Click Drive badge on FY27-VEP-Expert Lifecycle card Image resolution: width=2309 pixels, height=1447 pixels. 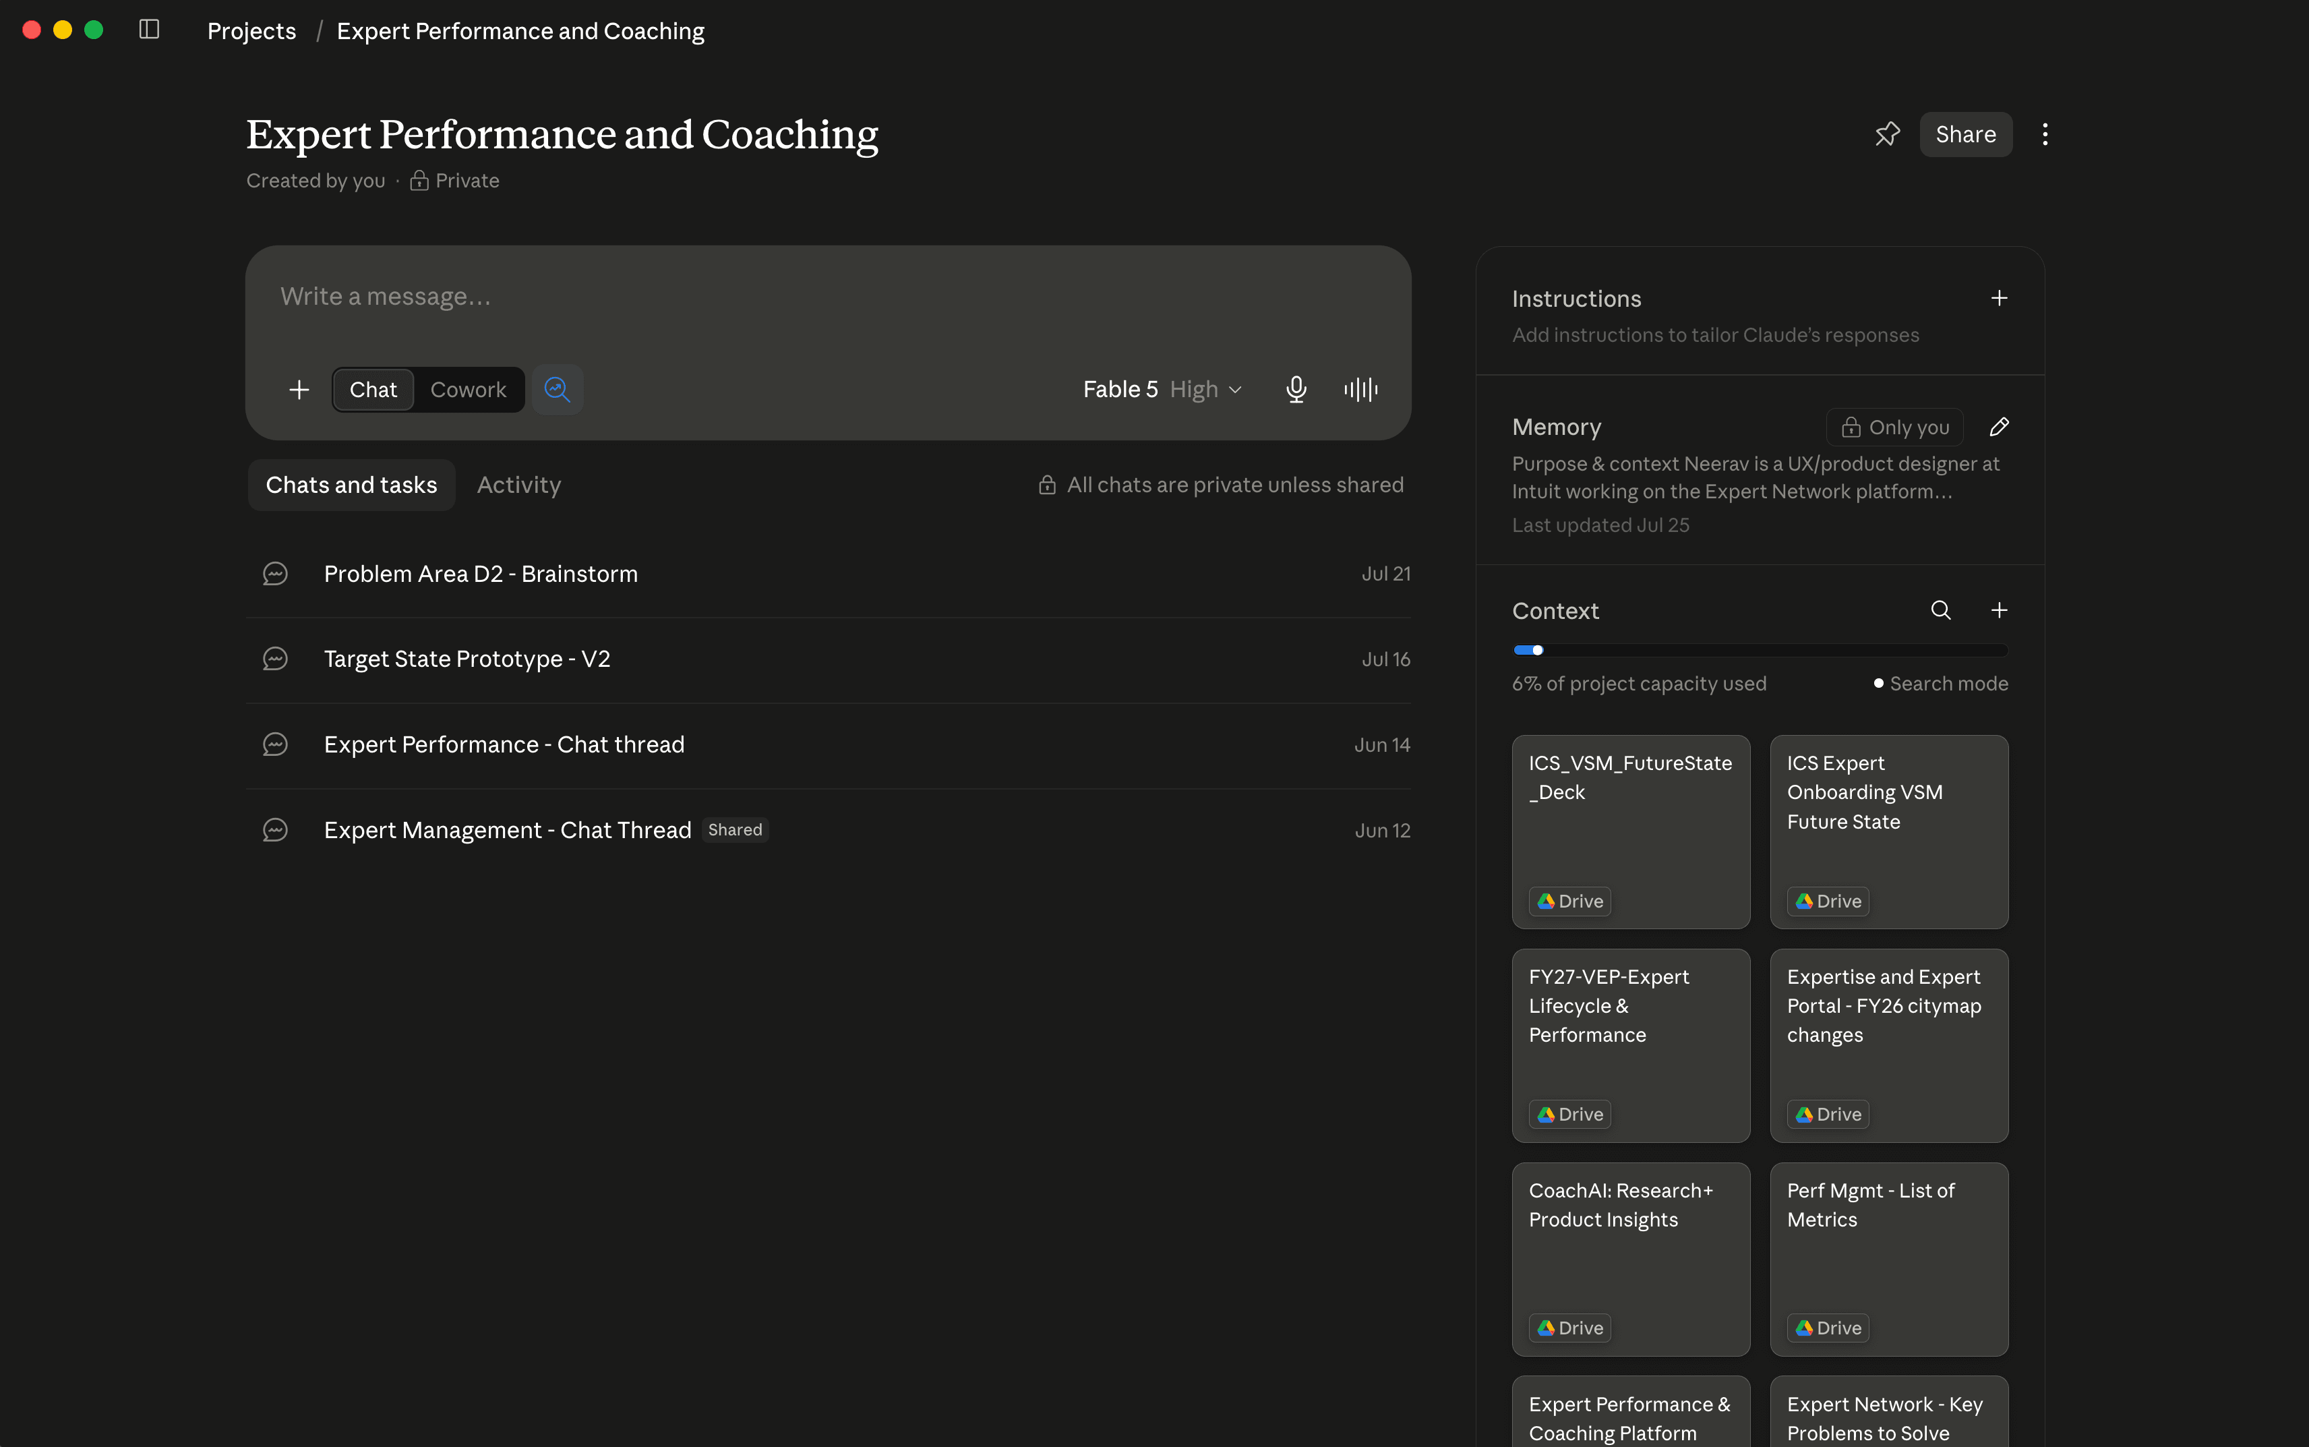pyautogui.click(x=1569, y=1114)
